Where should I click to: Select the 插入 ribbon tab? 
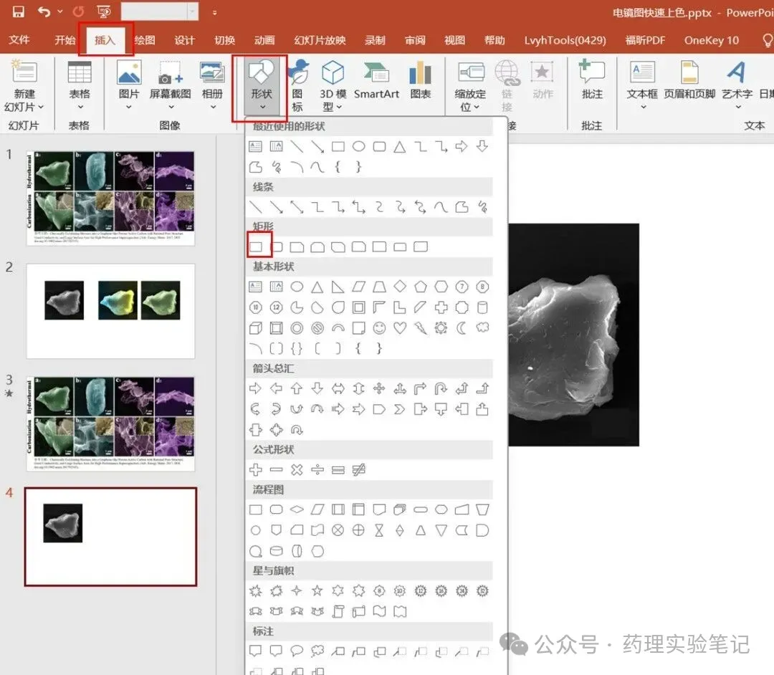(x=105, y=40)
